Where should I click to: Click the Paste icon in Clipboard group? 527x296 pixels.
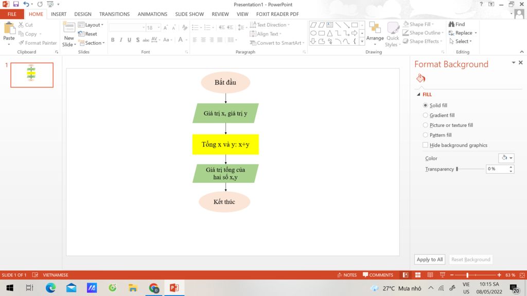(9, 29)
